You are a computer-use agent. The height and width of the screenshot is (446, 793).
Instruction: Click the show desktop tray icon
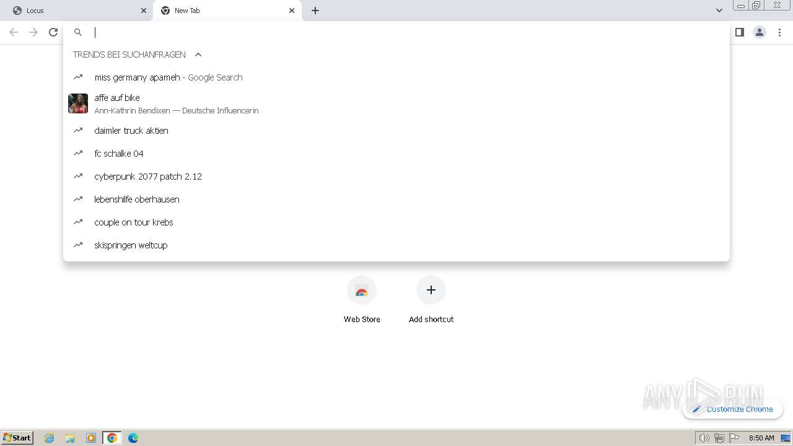tap(786, 438)
